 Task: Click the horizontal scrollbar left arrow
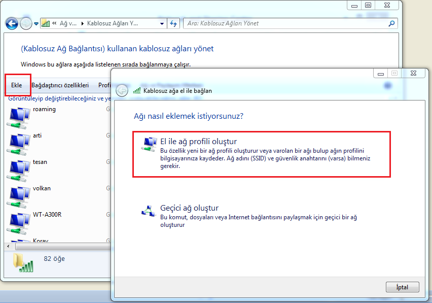7,246
